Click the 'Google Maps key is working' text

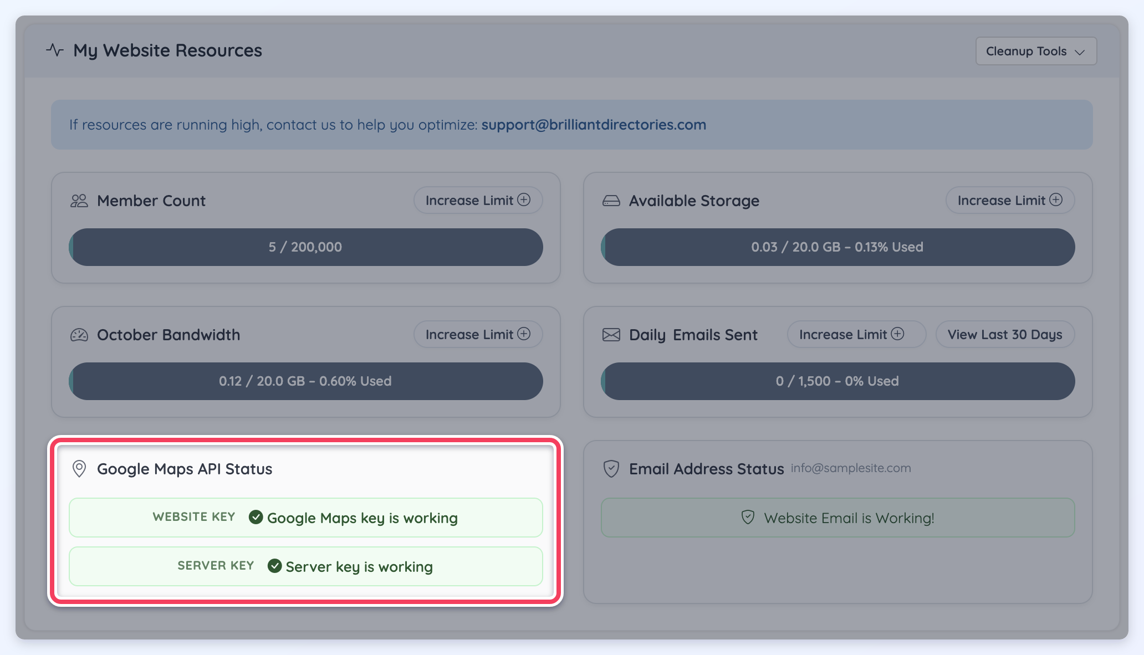click(362, 518)
